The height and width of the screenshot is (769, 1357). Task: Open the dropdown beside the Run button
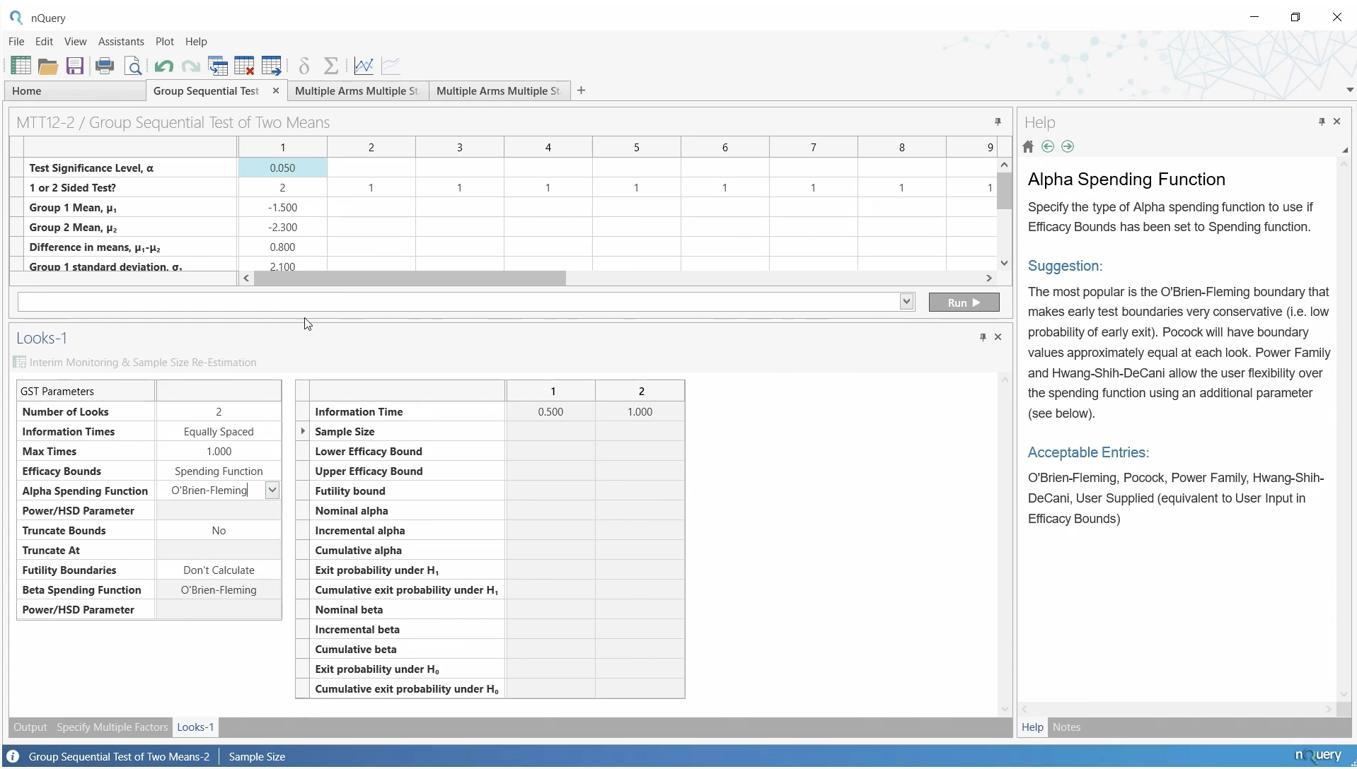[906, 302]
